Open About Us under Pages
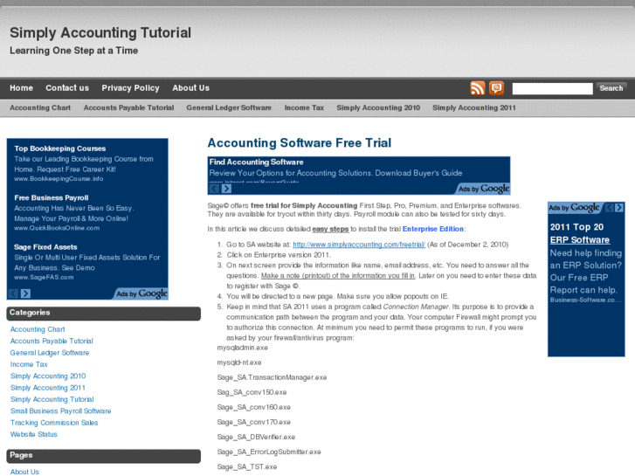This screenshot has height=476, width=635. 24,472
